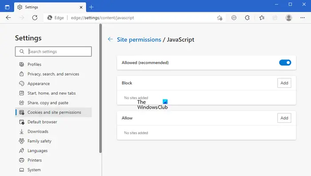Click the Privacy lock icon
Image resolution: width=311 pixels, height=176 pixels.
coord(21,74)
